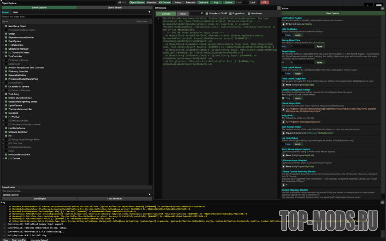Minimize the C# Console panel
Screen dimensions: 386x241
tap(279, 8)
